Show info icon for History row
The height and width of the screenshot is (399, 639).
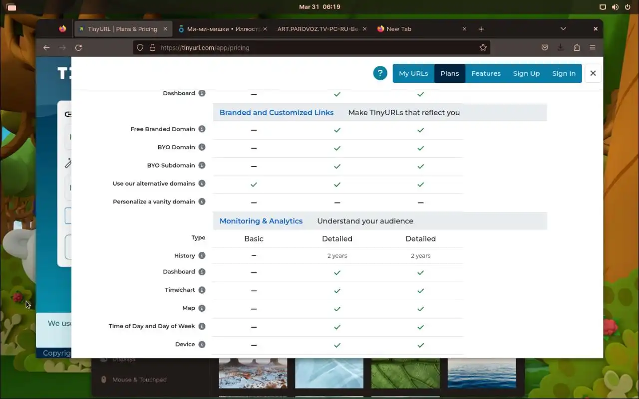click(202, 256)
